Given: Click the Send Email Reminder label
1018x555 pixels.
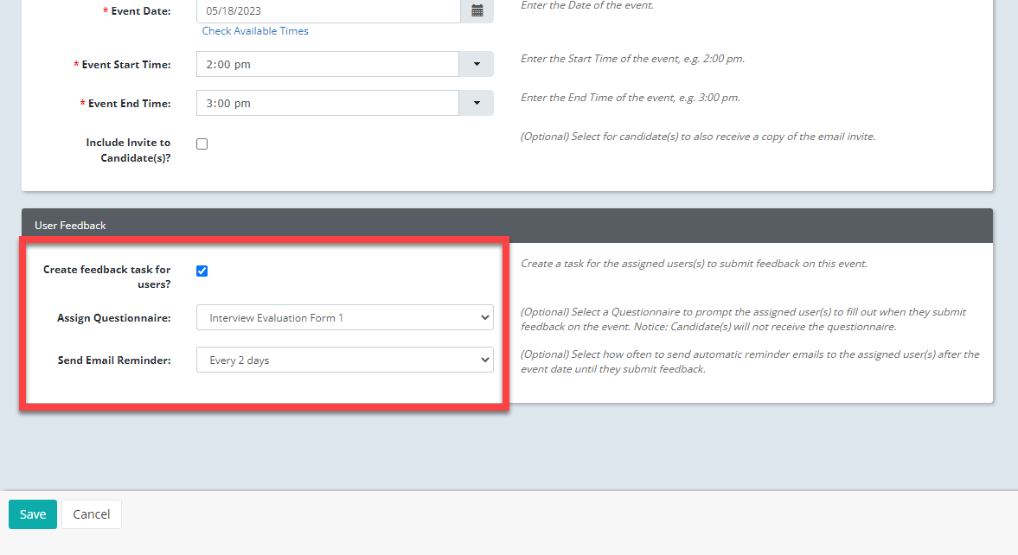Looking at the screenshot, I should click(x=114, y=360).
